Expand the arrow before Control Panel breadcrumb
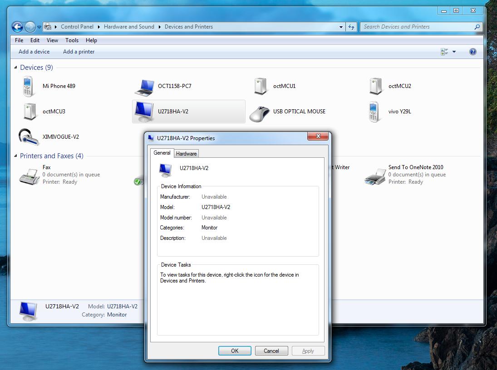This screenshot has height=370, width=497. pyautogui.click(x=56, y=27)
